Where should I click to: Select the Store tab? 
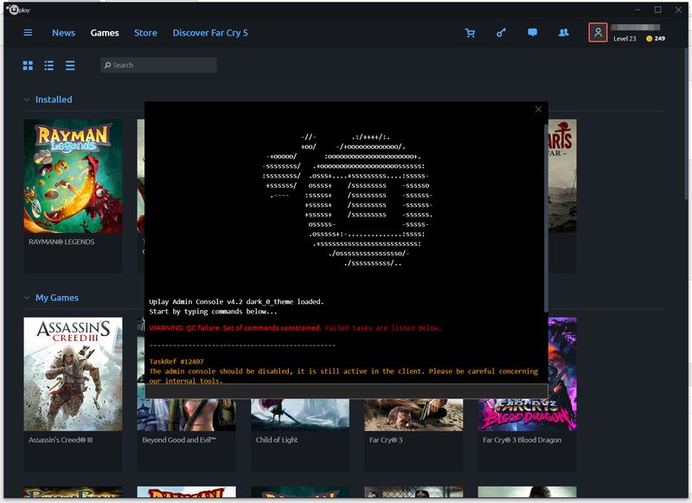tap(145, 33)
